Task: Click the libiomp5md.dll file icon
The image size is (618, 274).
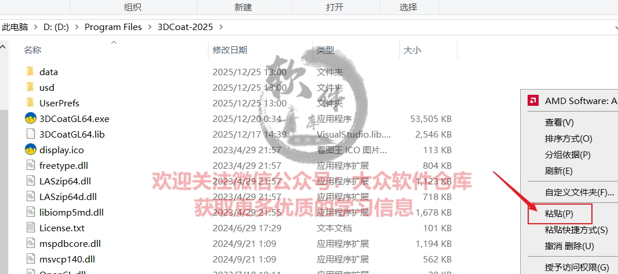Action: 30,212
